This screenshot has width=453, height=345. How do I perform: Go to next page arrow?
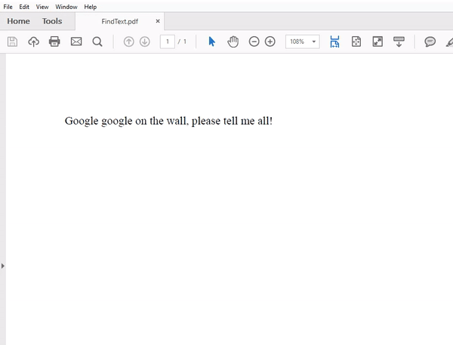[x=145, y=42]
